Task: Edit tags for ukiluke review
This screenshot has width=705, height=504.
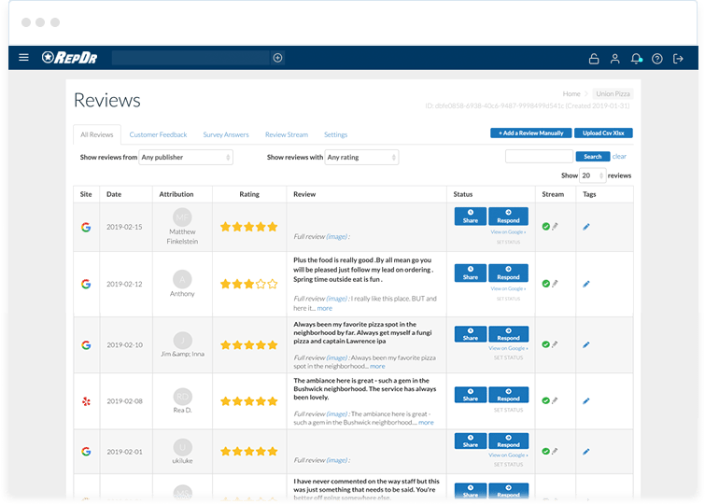Action: point(585,452)
